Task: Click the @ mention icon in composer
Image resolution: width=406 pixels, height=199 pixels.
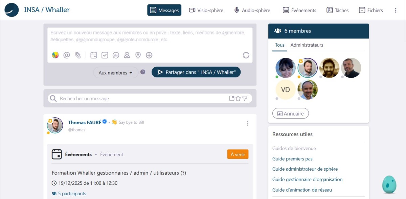Action: tap(67, 55)
